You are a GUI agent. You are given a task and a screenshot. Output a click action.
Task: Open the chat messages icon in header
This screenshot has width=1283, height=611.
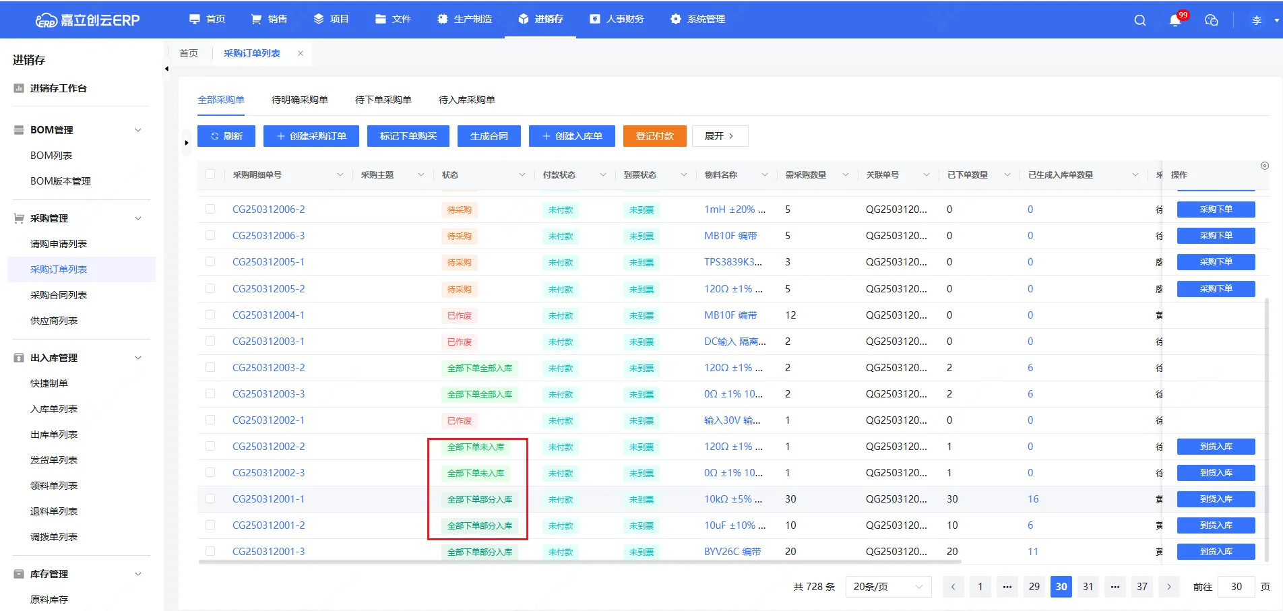click(1211, 20)
